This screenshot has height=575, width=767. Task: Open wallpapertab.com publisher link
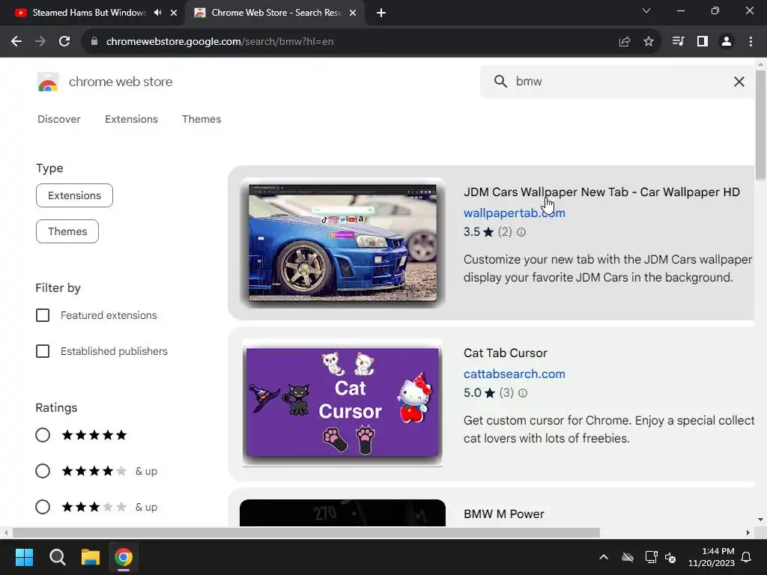click(x=514, y=213)
